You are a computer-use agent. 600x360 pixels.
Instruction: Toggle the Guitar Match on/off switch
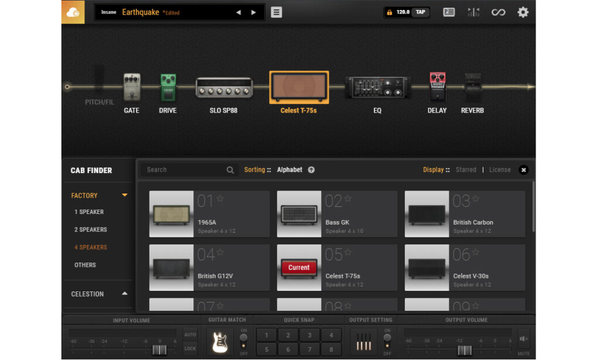(243, 341)
